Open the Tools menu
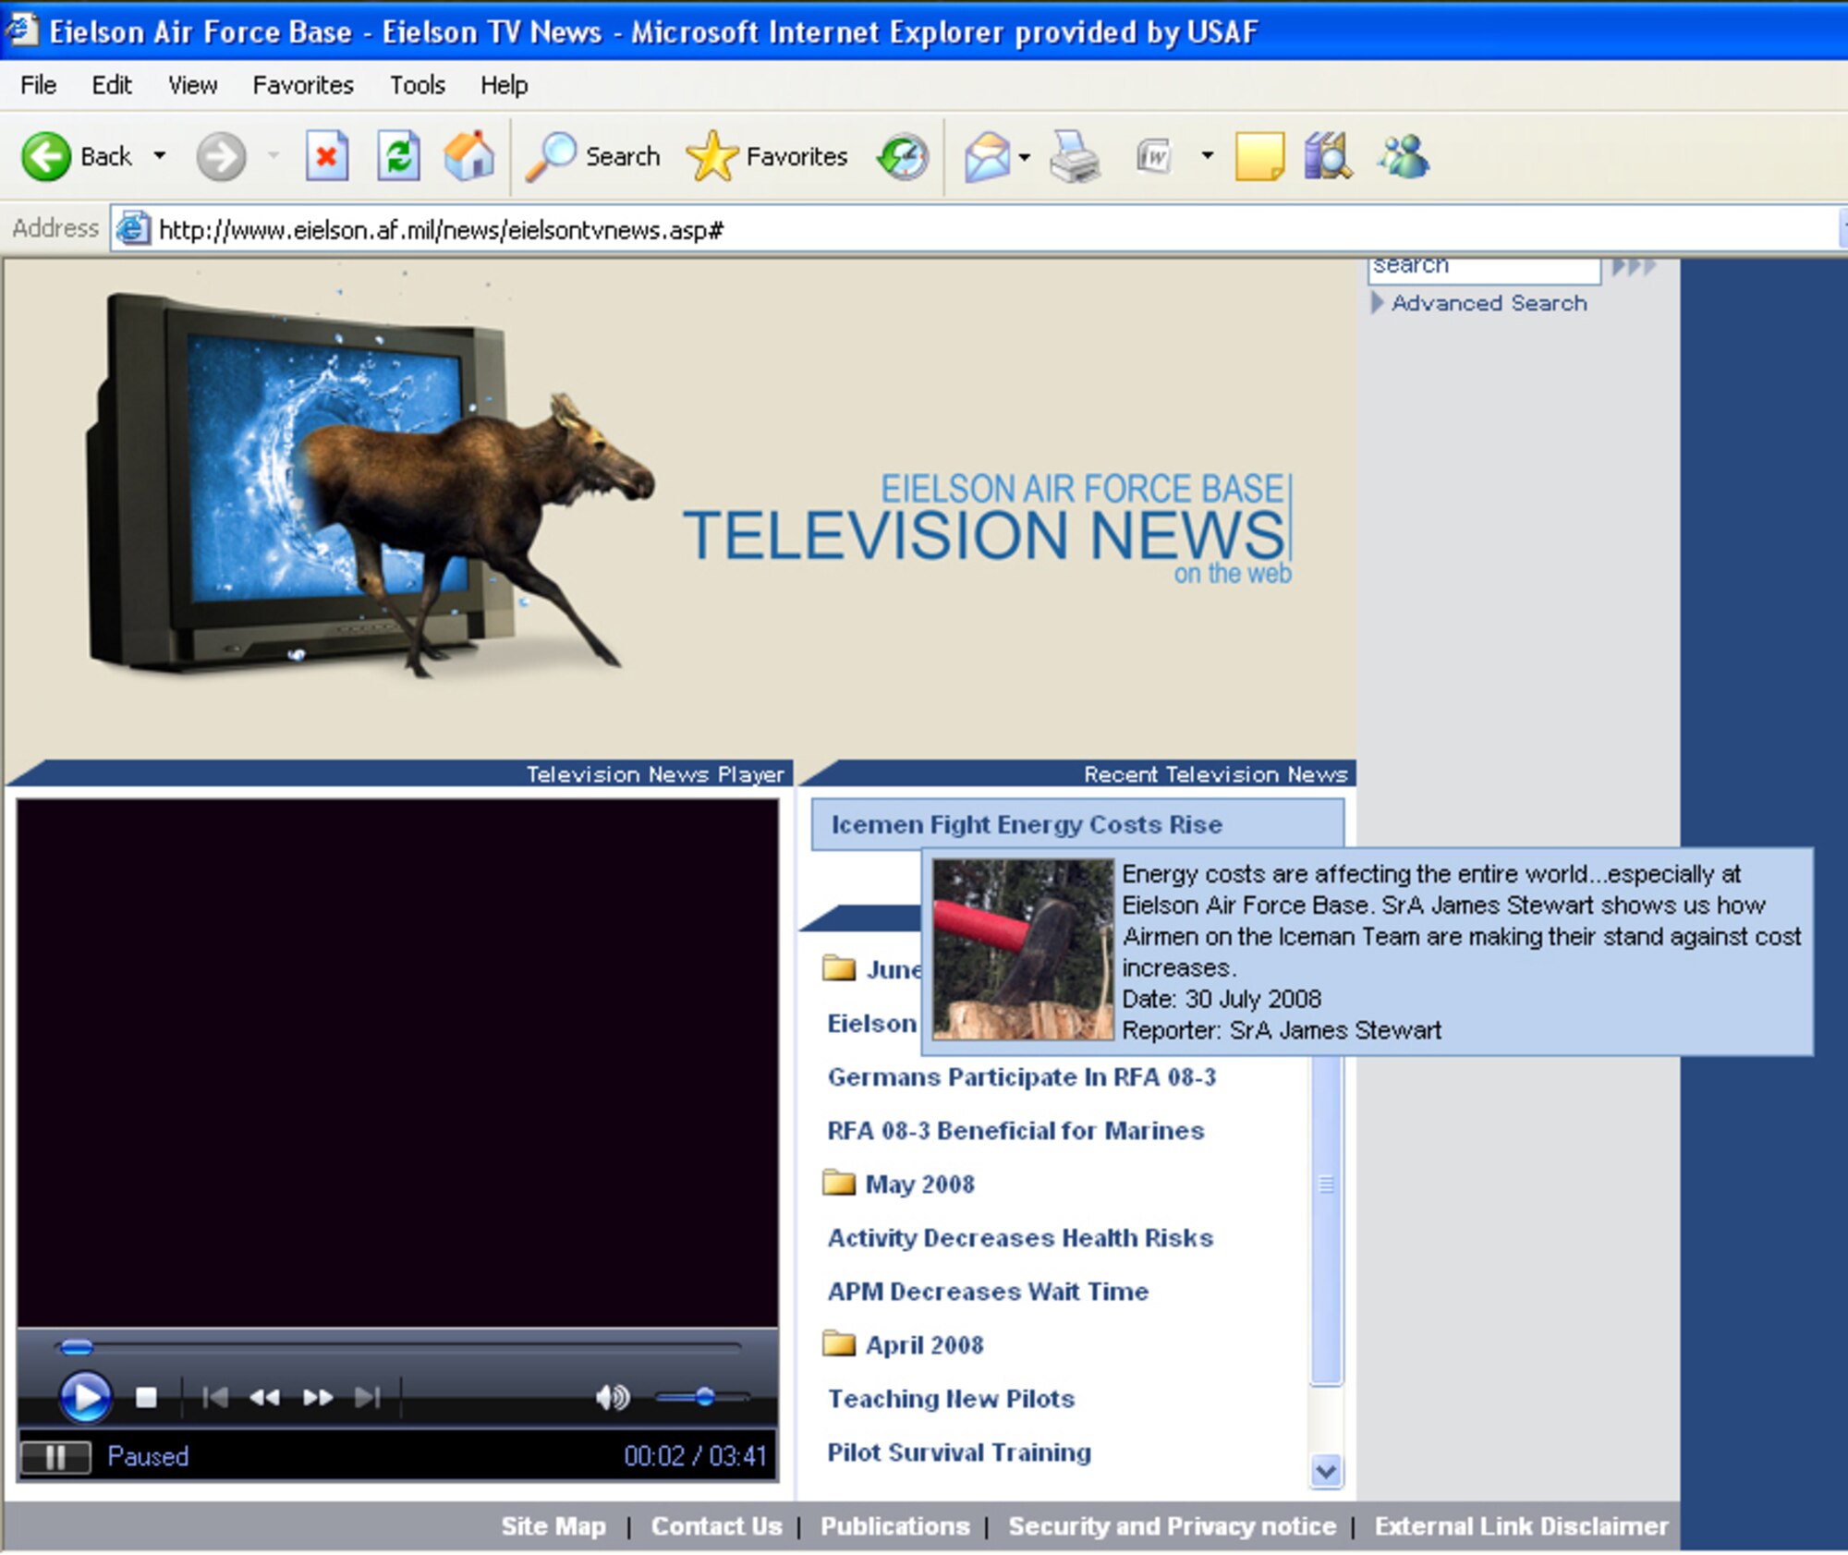The height and width of the screenshot is (1555, 1848). coord(417,85)
